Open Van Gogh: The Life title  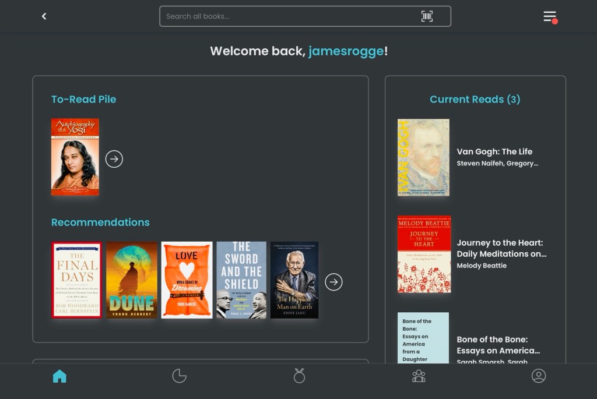[x=494, y=151]
